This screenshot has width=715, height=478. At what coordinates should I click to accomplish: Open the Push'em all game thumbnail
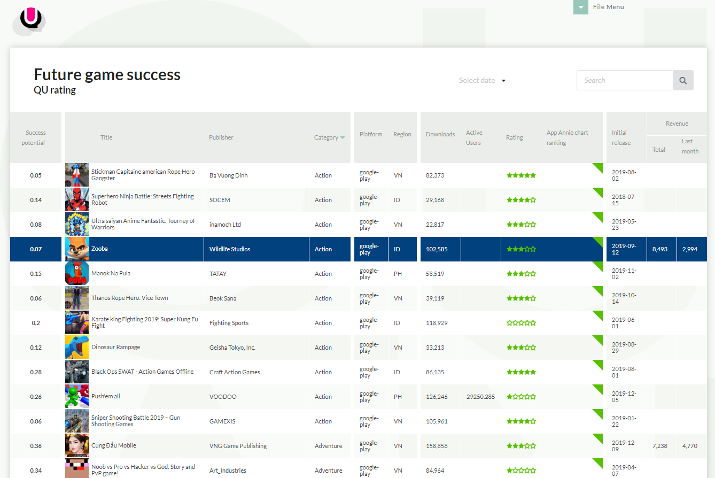point(77,397)
